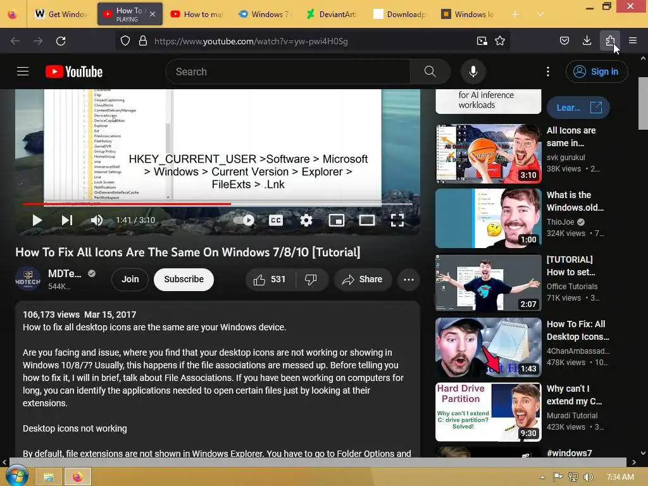Bookmark this page with star
Screen dimensions: 648x486
click(500, 41)
